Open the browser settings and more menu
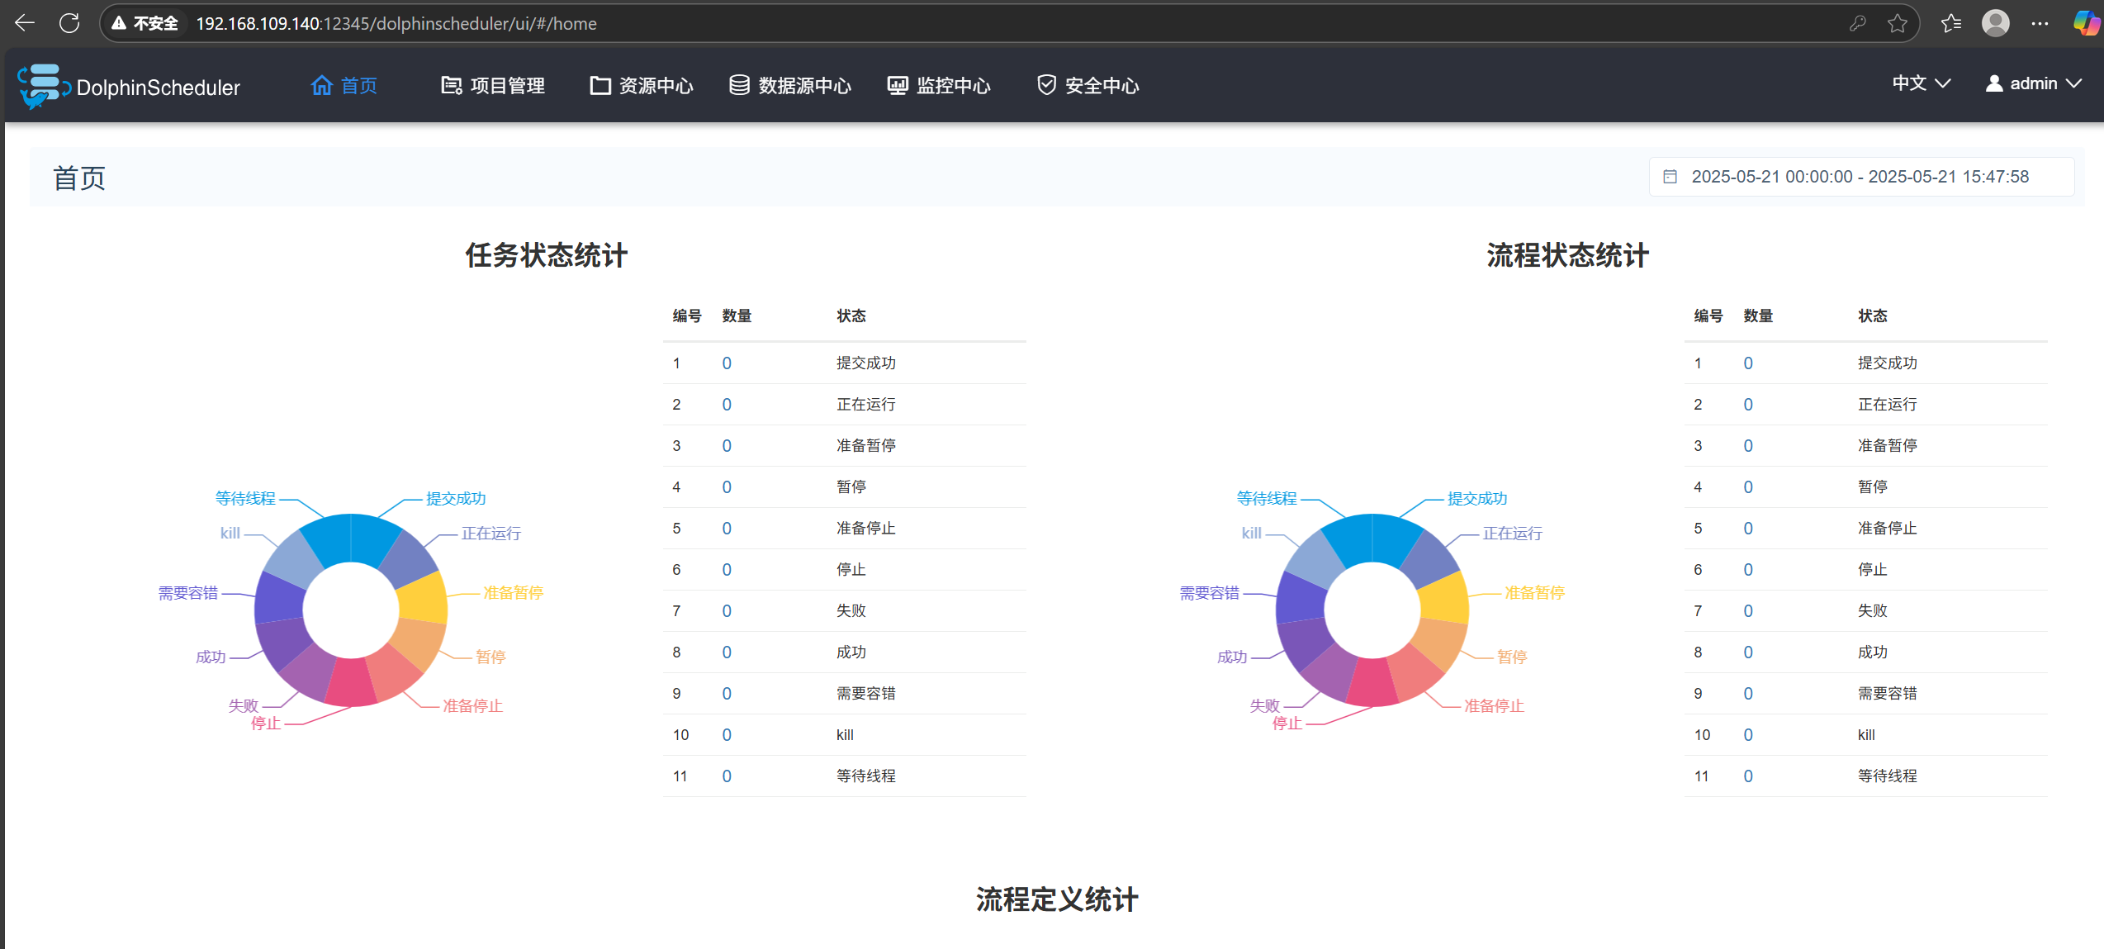Image resolution: width=2104 pixels, height=949 pixels. coord(2040,23)
